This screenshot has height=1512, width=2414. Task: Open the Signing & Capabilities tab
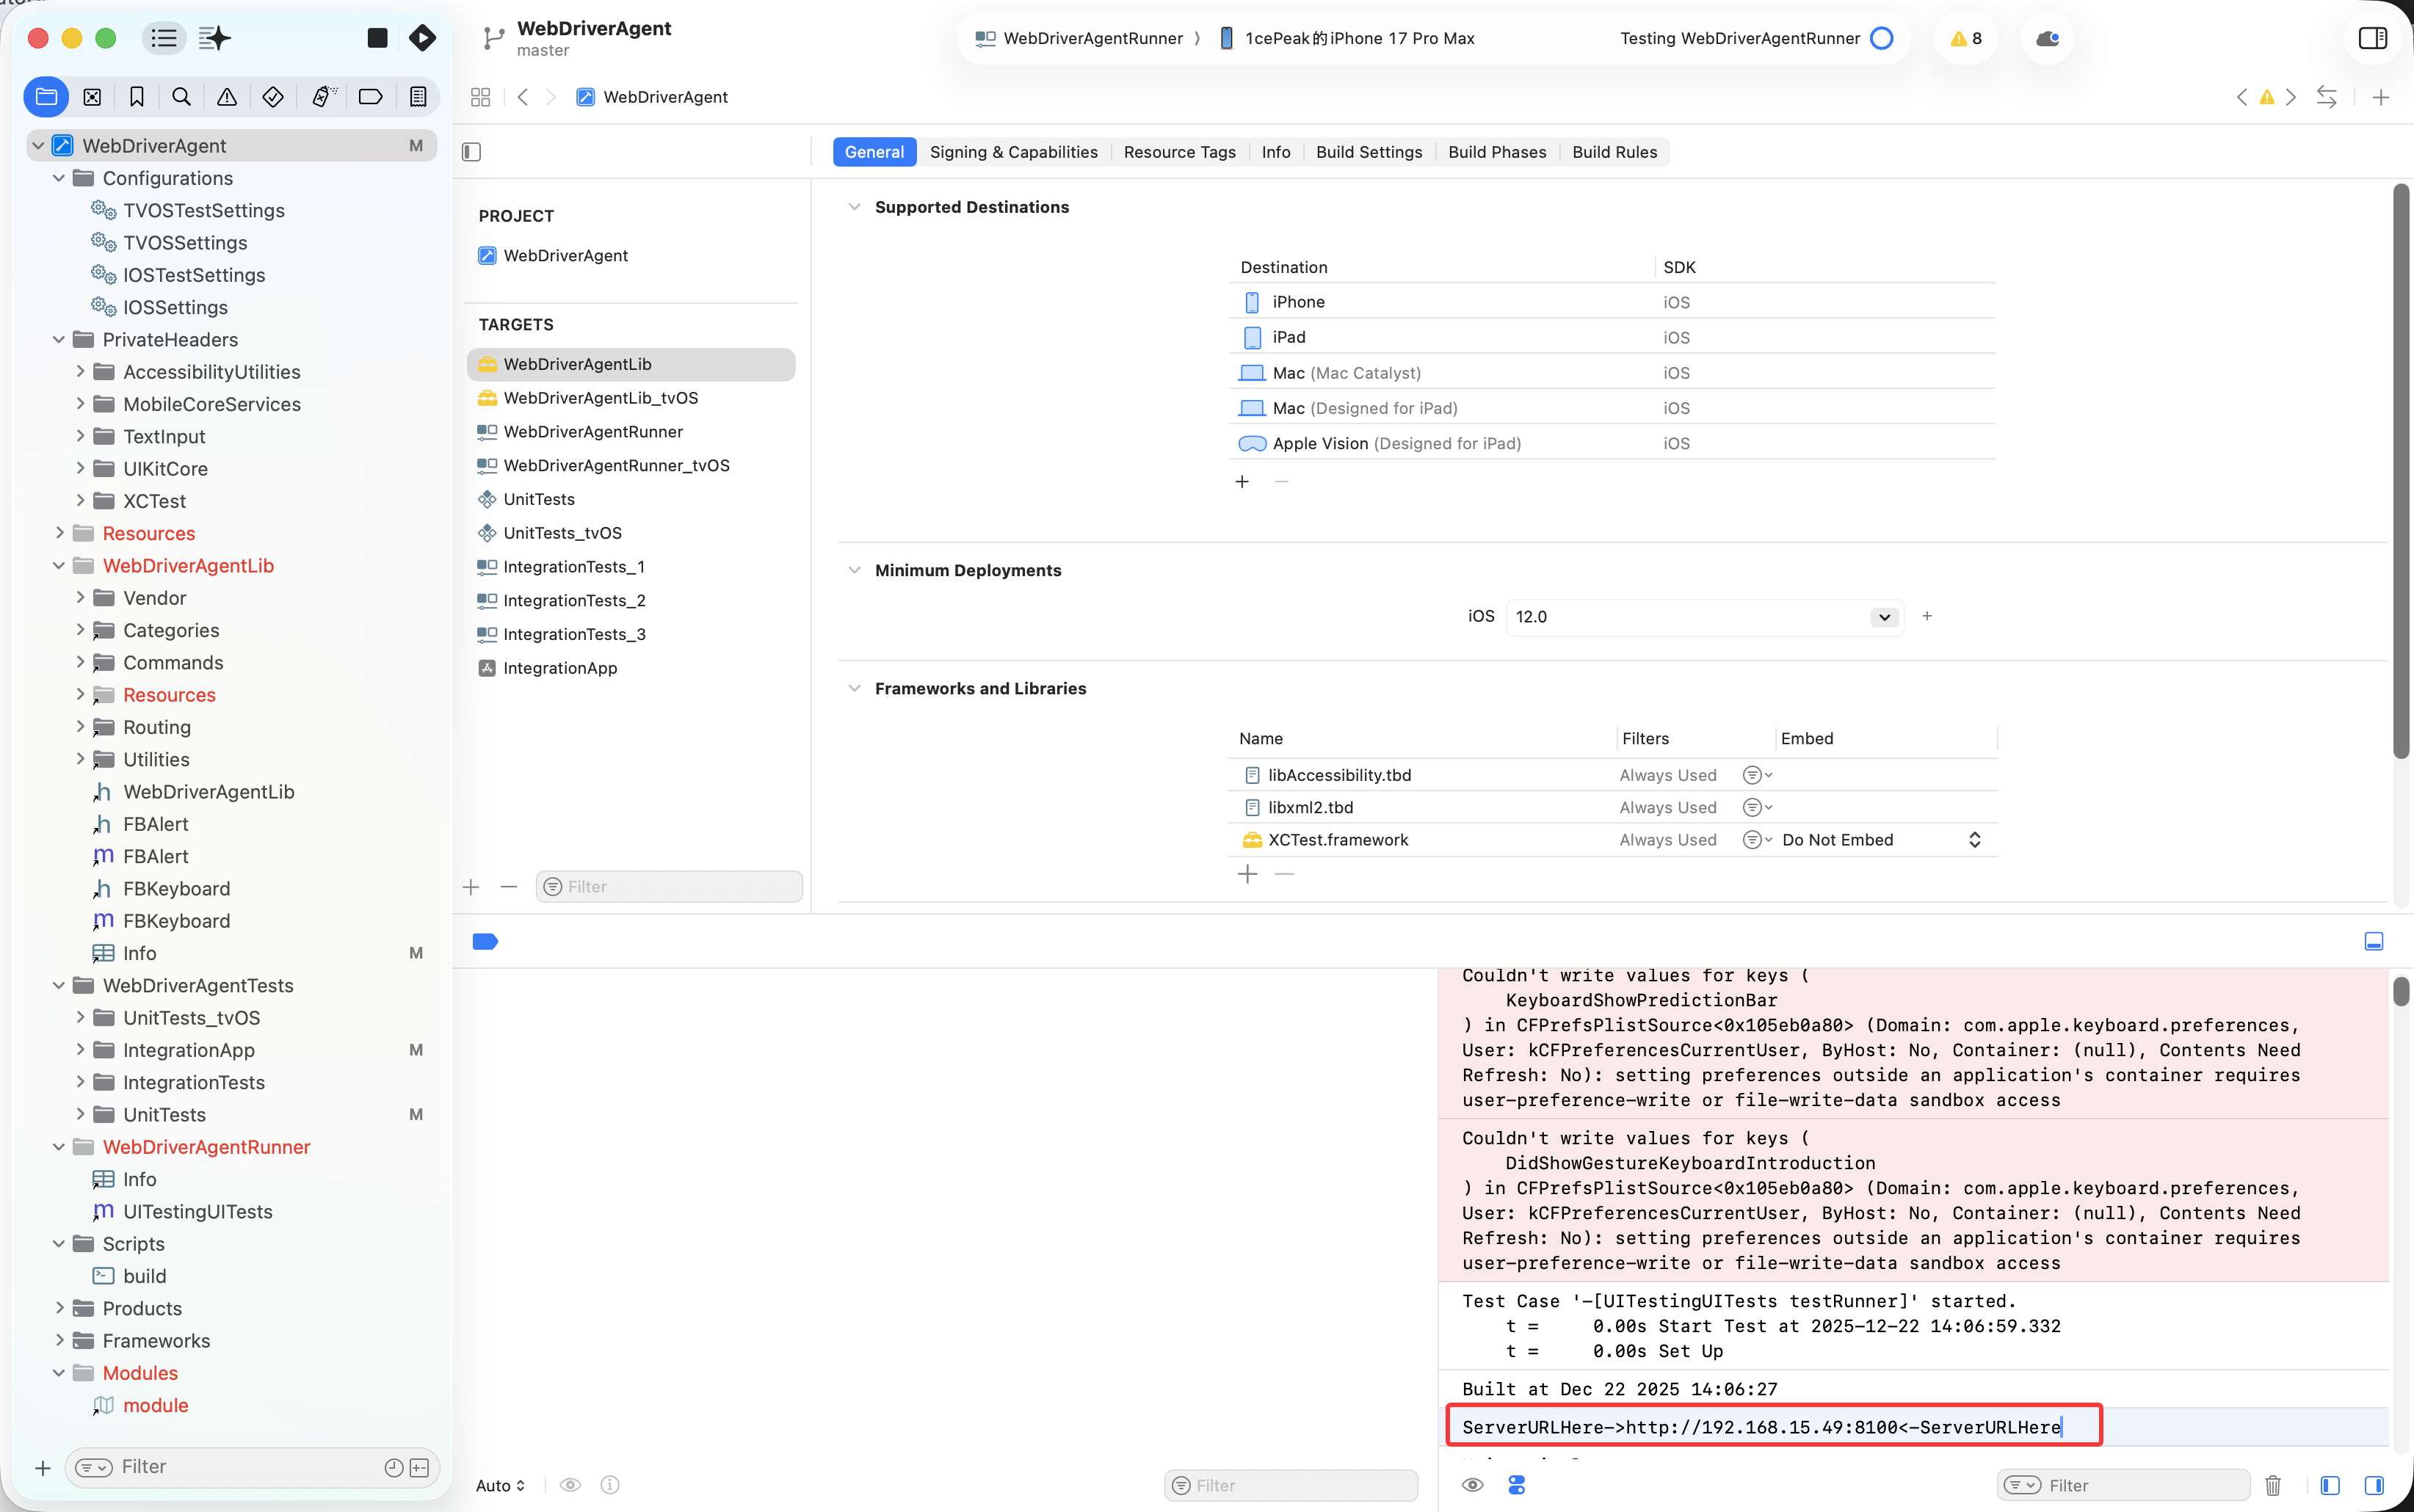point(1013,152)
